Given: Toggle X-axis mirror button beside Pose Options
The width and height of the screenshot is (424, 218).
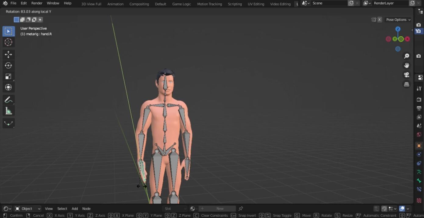Looking at the screenshot, I should tap(379, 20).
